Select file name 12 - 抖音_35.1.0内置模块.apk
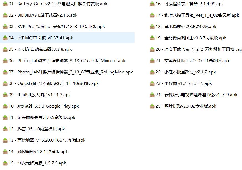 [x=37, y=129]
